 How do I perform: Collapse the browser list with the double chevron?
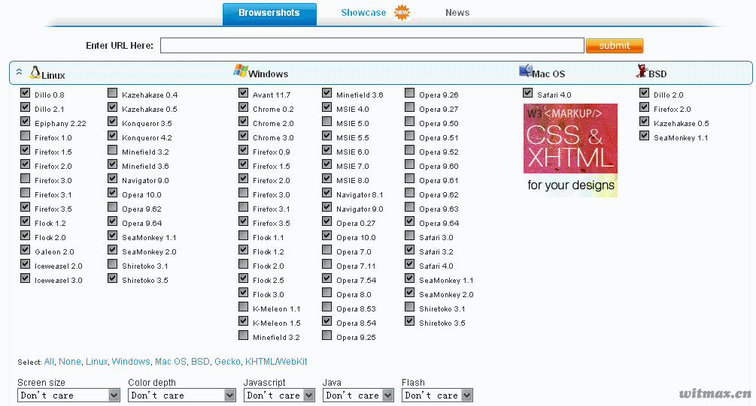point(20,72)
